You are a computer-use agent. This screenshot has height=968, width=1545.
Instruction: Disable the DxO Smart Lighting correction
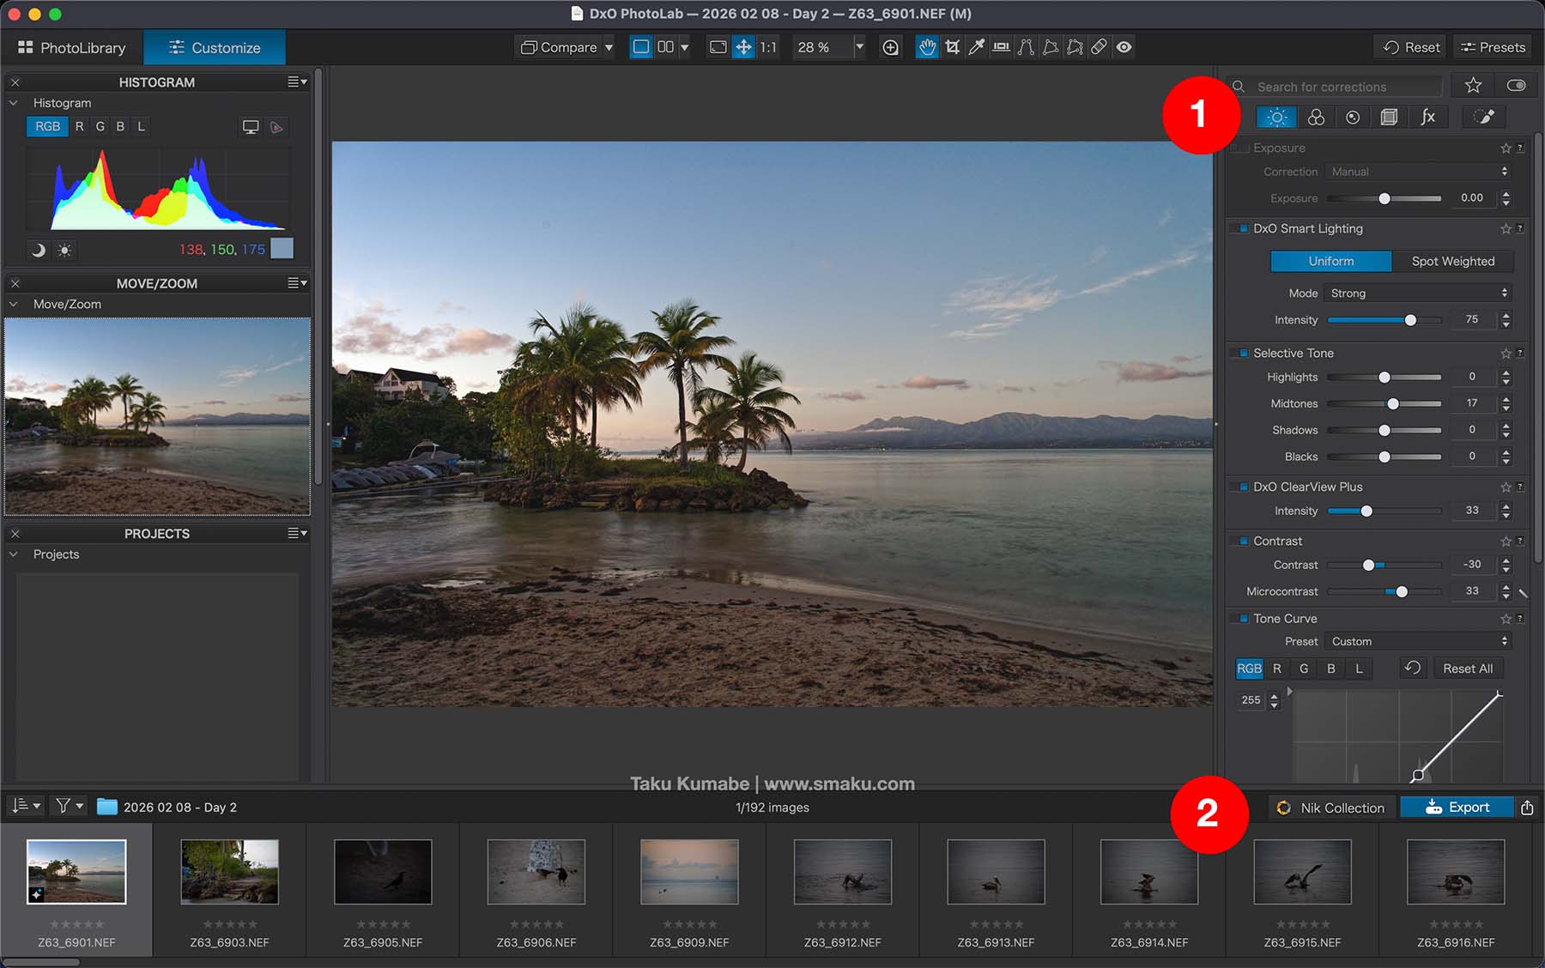1244,229
